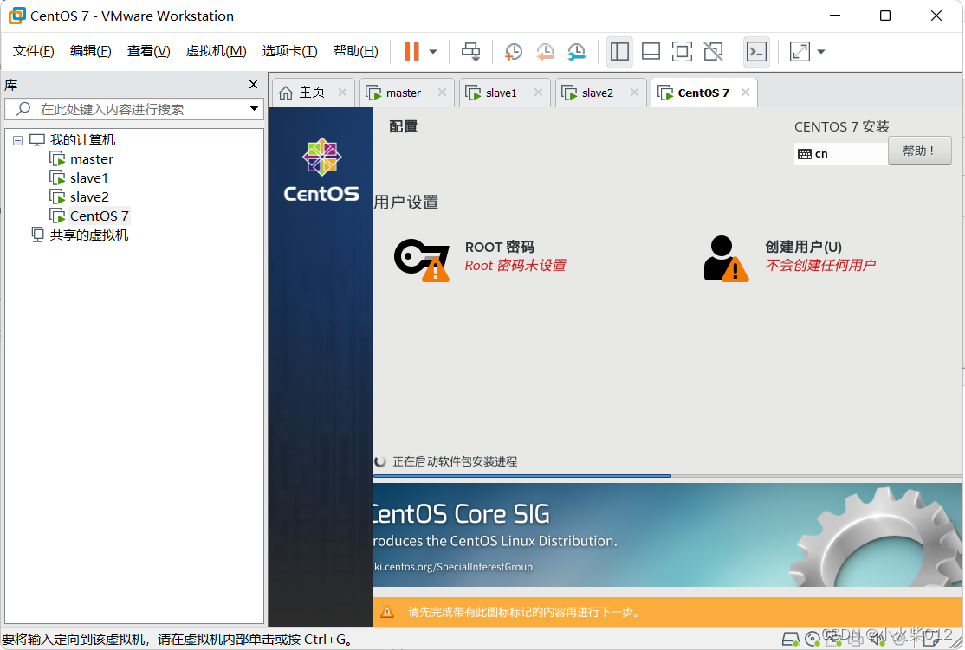
Task: Open the 文件(F) menu
Action: tap(33, 51)
